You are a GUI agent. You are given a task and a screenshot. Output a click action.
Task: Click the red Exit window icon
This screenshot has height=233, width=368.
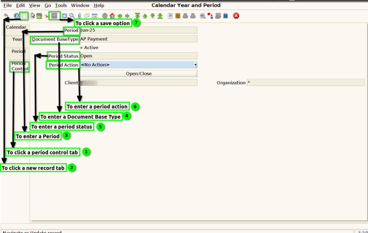236,16
